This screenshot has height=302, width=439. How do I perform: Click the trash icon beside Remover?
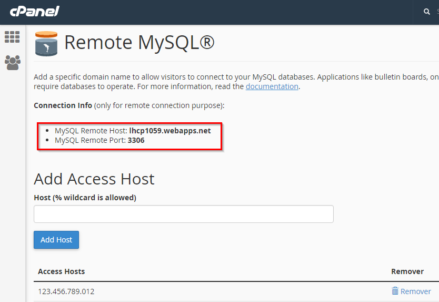(395, 291)
